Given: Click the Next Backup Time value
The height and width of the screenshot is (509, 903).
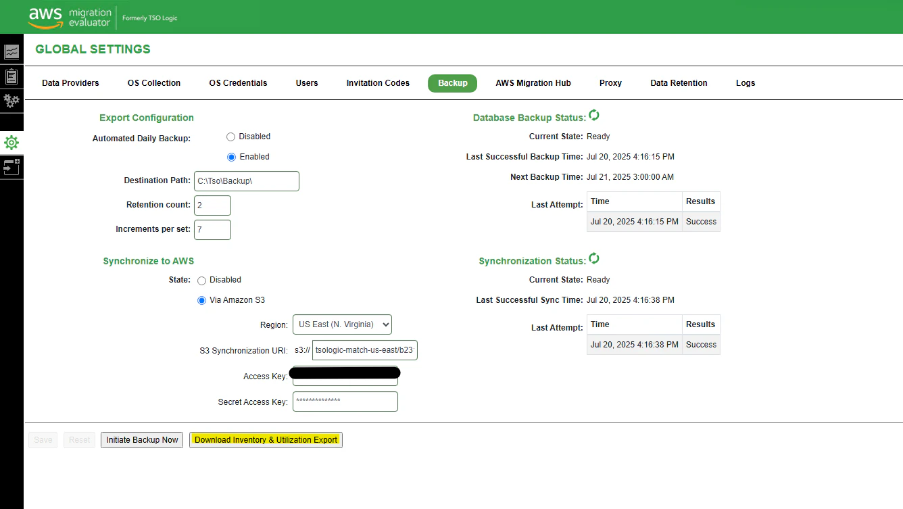Looking at the screenshot, I should (630, 177).
